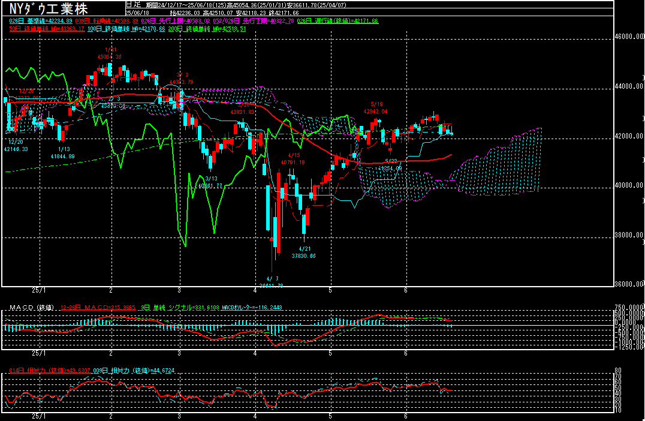Select the 日足 timeframe label
The width and height of the screenshot is (645, 421).
click(x=133, y=5)
